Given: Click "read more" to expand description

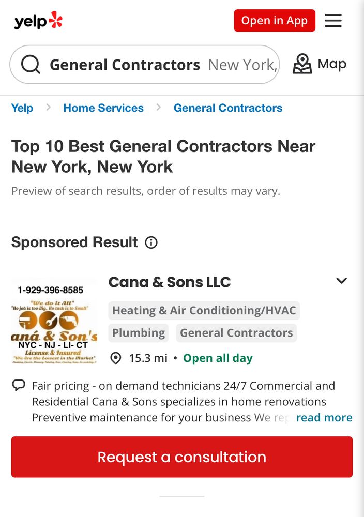Looking at the screenshot, I should (x=324, y=418).
